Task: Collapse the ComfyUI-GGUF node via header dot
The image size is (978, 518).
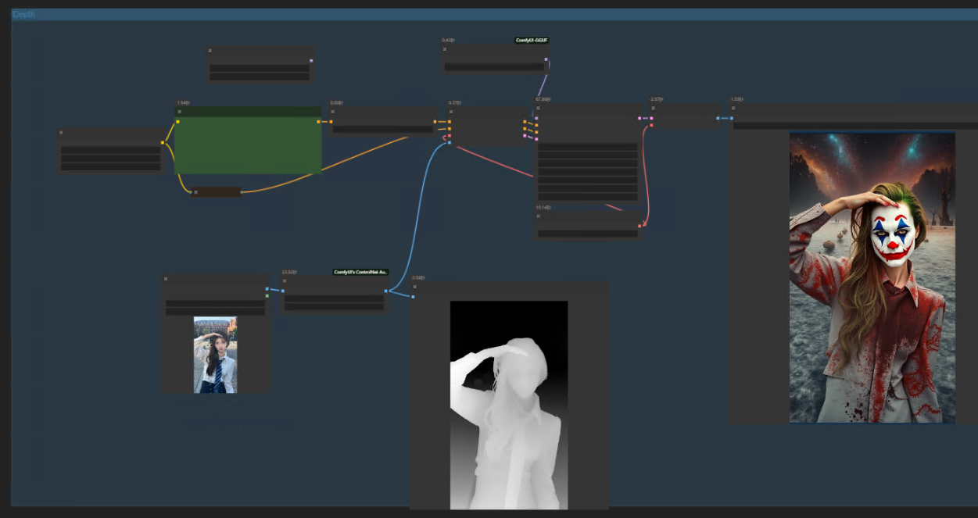Action: (x=445, y=48)
